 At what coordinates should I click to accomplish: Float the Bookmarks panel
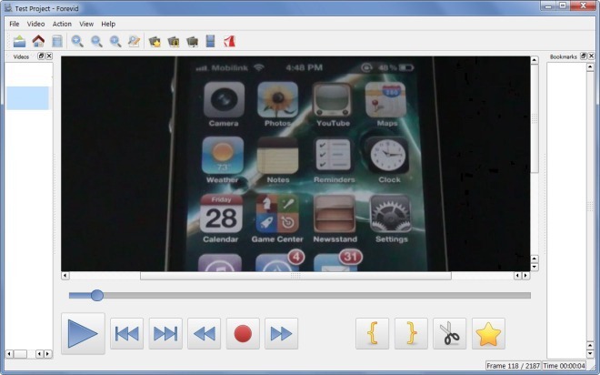coord(583,56)
